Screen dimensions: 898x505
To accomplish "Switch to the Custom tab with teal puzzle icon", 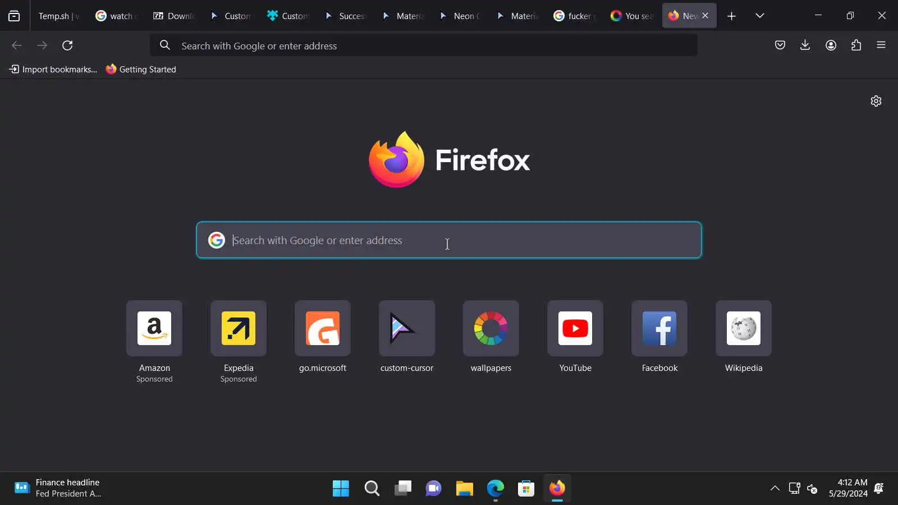I will point(288,16).
